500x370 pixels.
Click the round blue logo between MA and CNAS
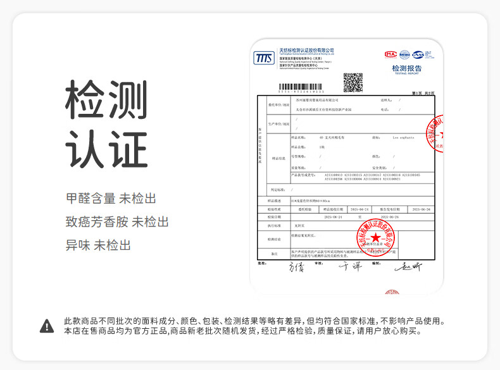[404, 54]
